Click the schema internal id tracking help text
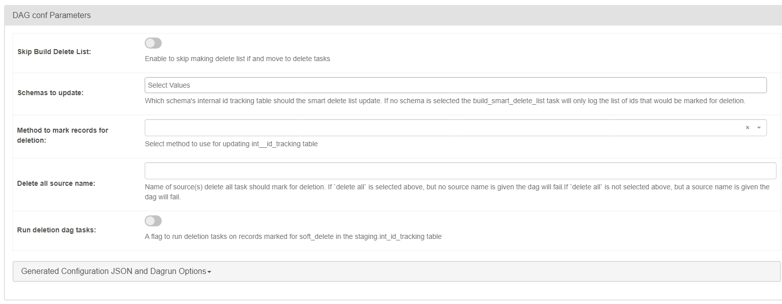 pyautogui.click(x=445, y=101)
